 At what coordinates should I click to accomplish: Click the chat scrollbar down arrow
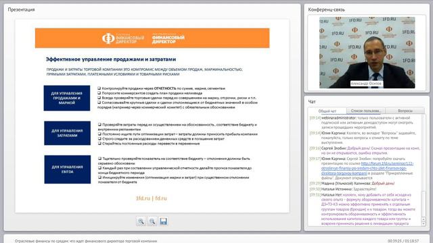424,223
